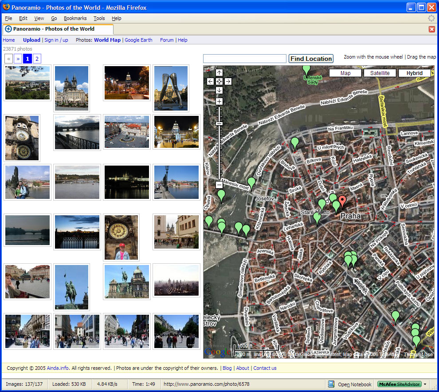The height and width of the screenshot is (392, 439).
Task: Open the Bookmarks menu
Action: point(75,18)
